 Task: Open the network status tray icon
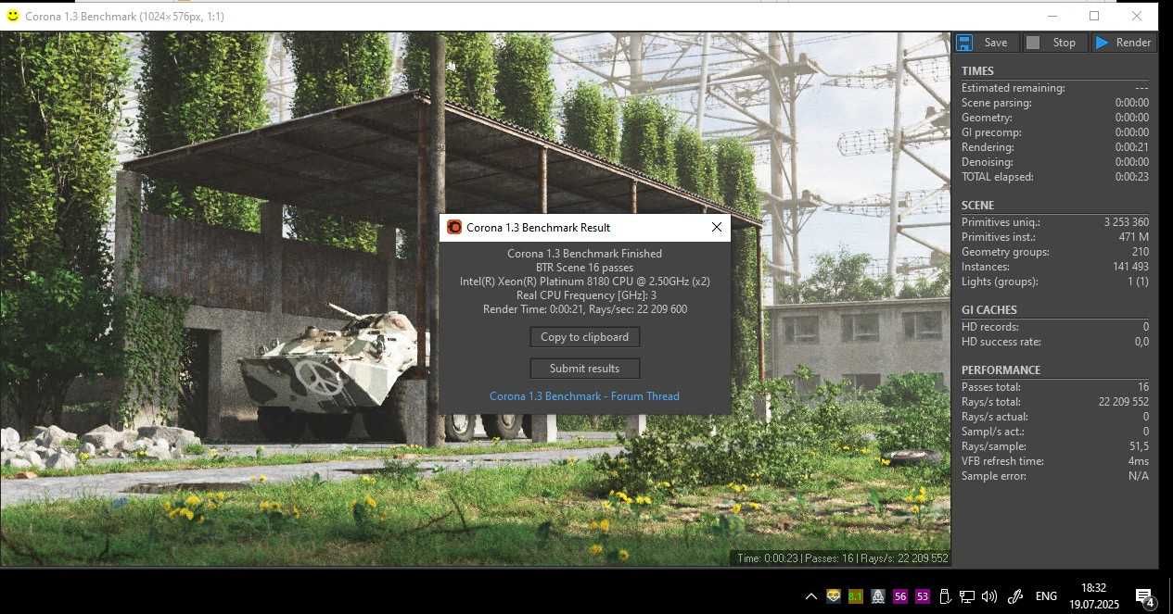967,596
